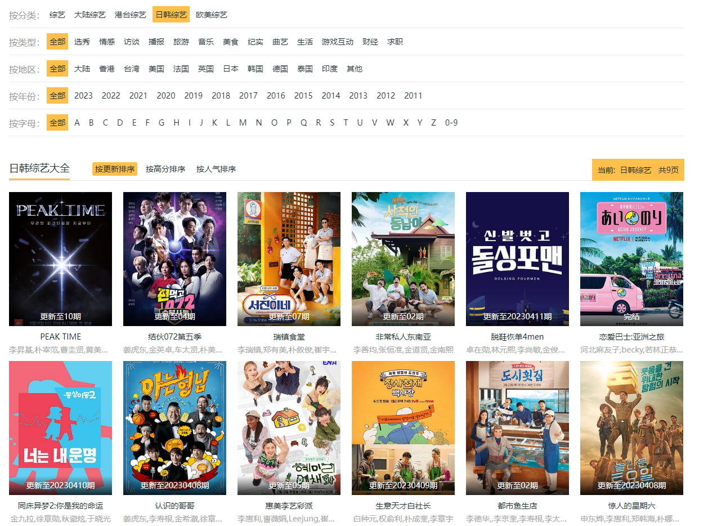Filter by type 旅游
This screenshot has height=526, width=708.
[x=181, y=42]
